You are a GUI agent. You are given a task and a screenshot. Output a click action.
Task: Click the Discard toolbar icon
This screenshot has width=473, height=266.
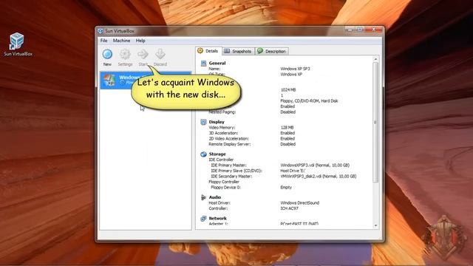(x=160, y=54)
